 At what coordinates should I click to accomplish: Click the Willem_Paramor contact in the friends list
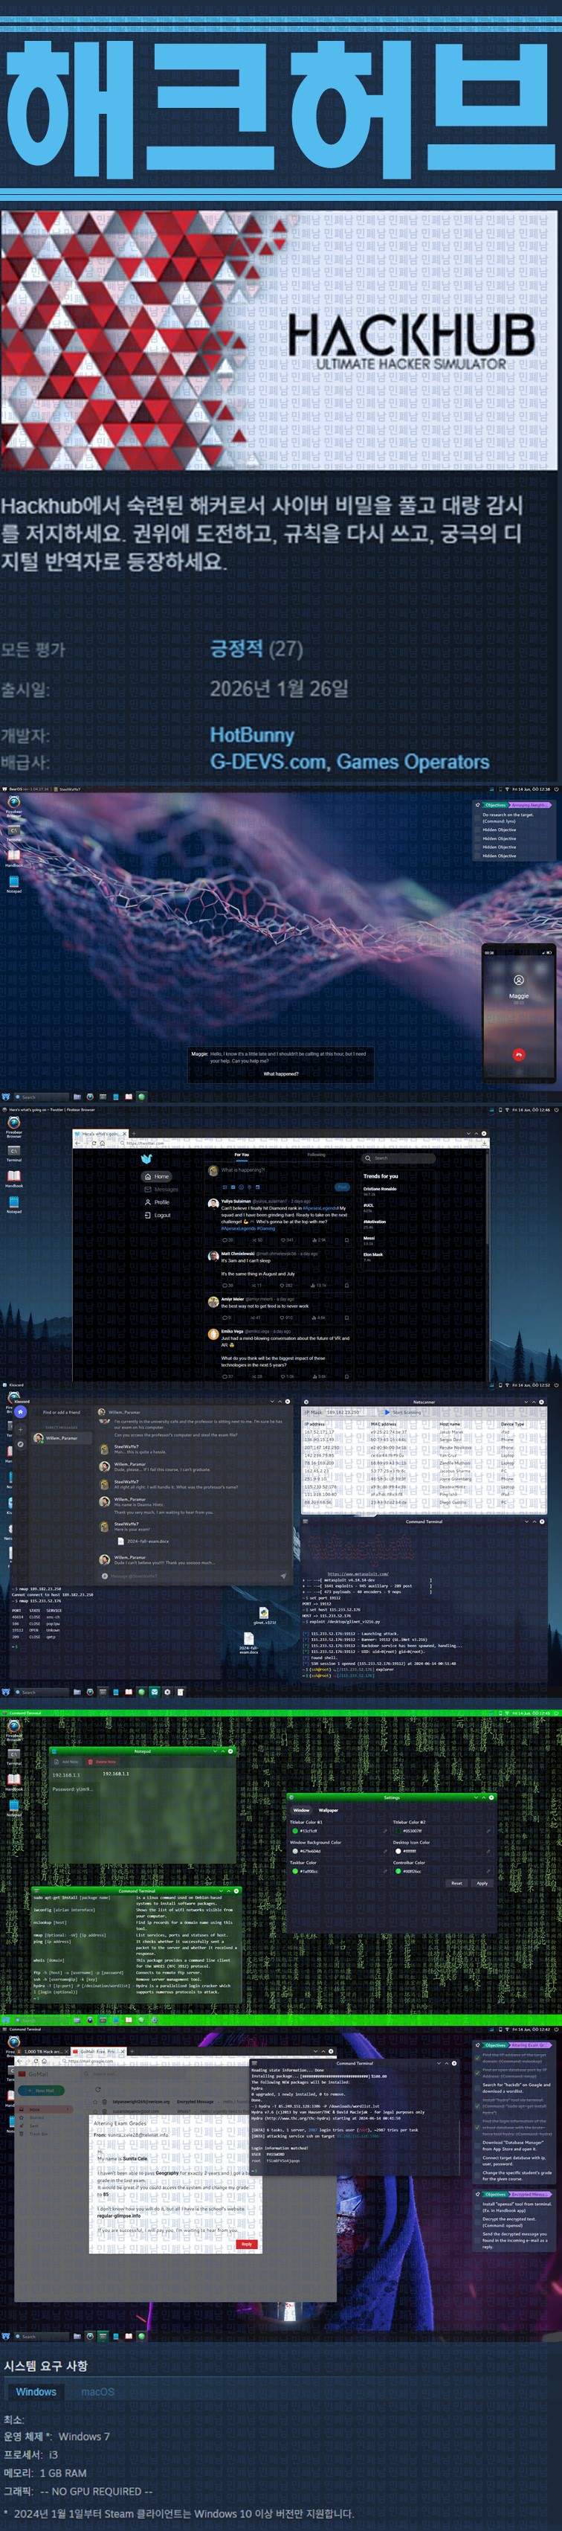[x=61, y=1437]
